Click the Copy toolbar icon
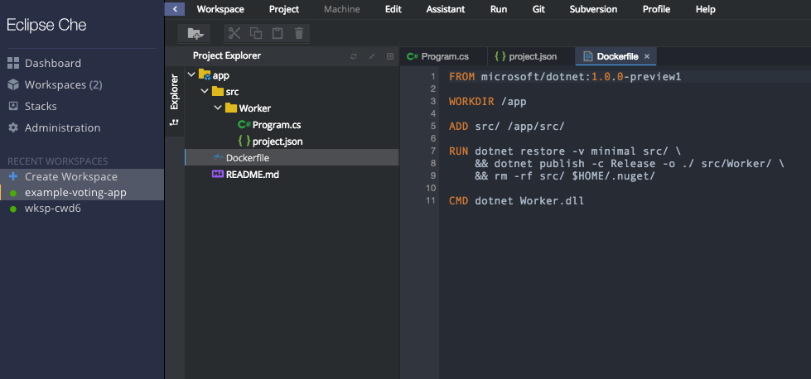811x379 pixels. [256, 34]
